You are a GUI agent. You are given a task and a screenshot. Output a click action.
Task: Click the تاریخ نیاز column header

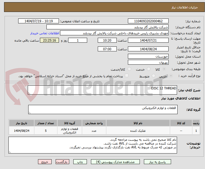coord(21,123)
